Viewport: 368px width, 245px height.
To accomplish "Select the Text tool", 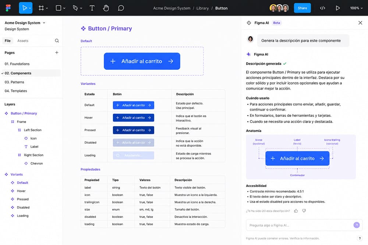I will click(x=92, y=8).
